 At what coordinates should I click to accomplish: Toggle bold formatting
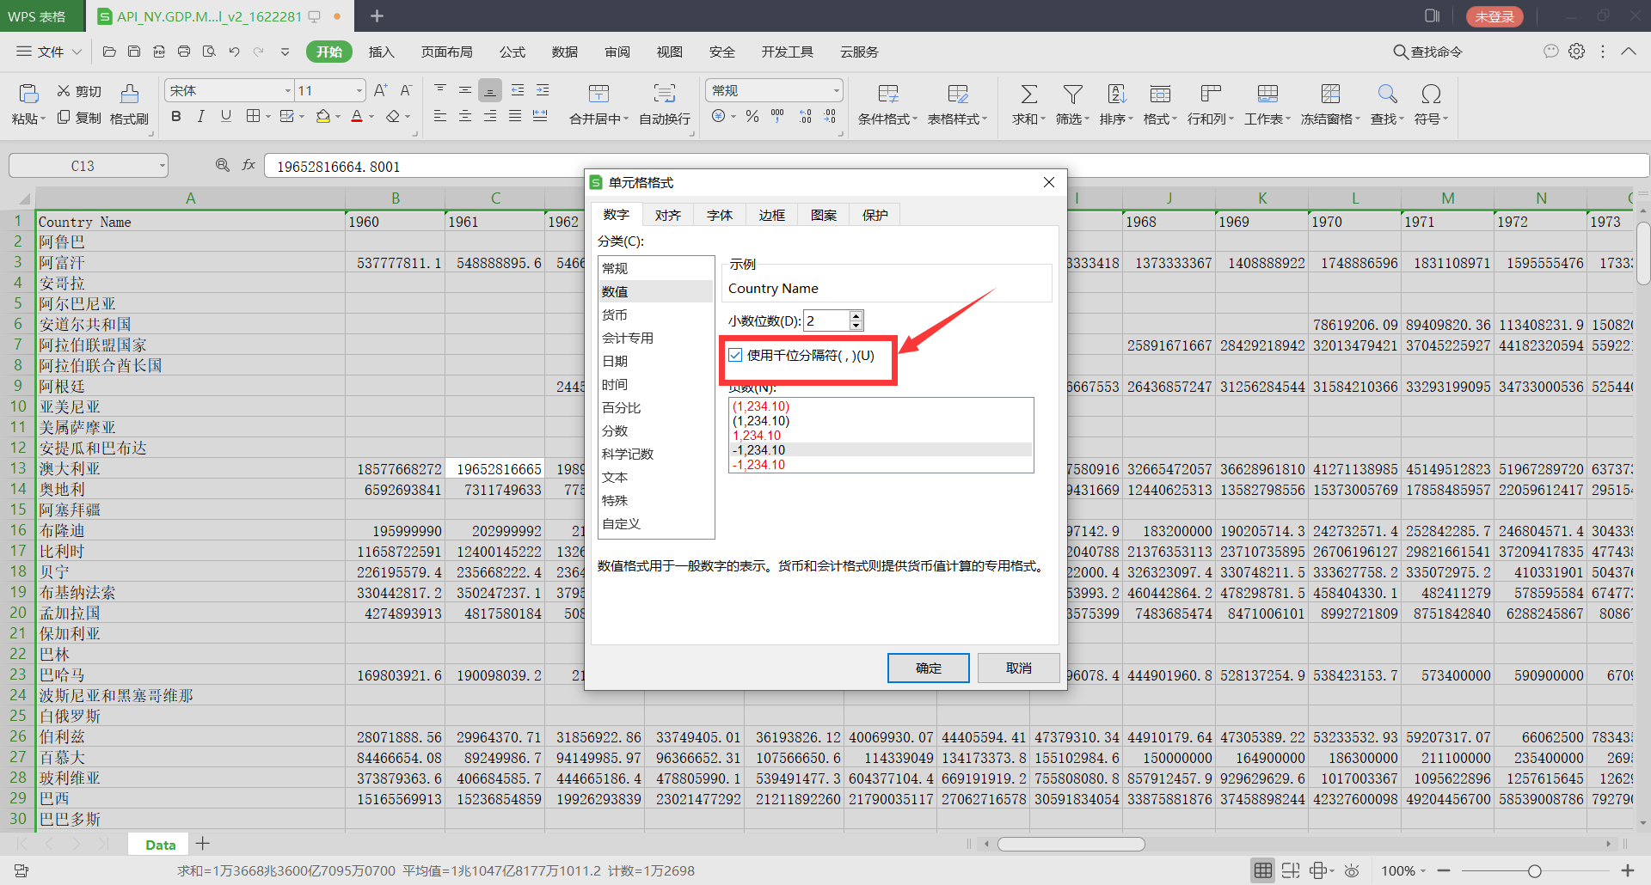point(176,116)
